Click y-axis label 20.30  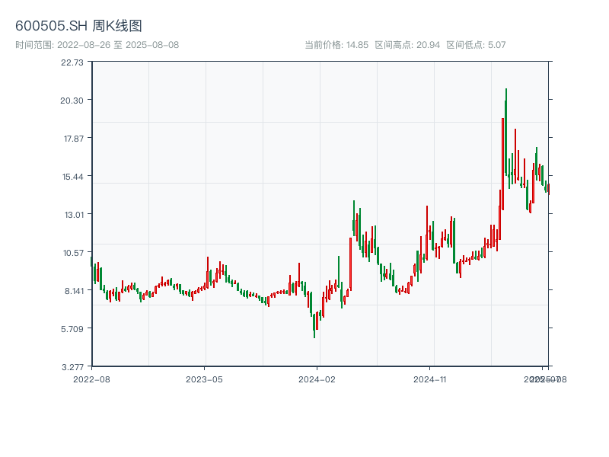pos(72,101)
